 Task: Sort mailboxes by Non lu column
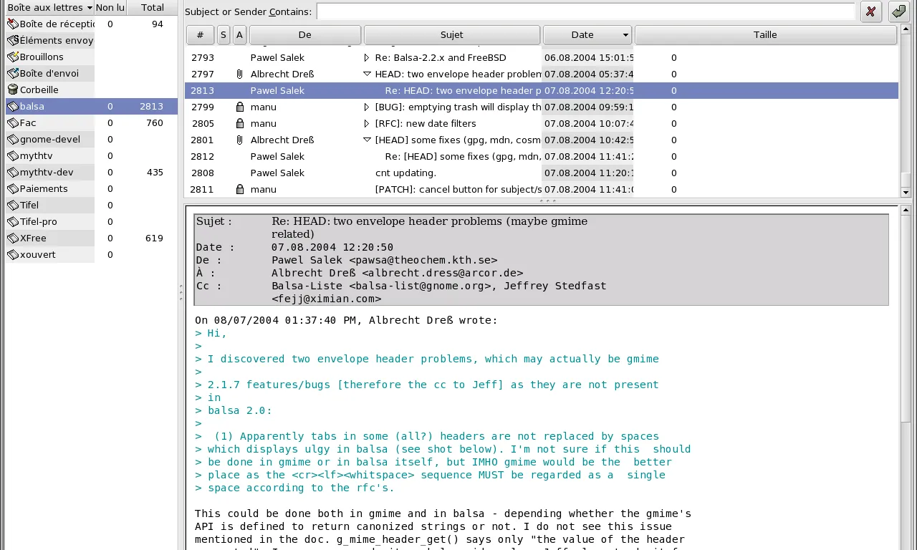click(x=110, y=8)
